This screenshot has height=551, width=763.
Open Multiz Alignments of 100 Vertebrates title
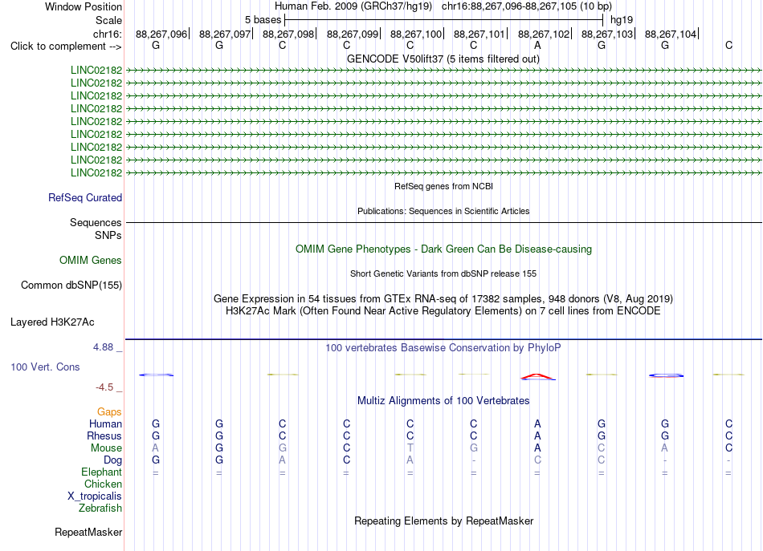click(443, 401)
